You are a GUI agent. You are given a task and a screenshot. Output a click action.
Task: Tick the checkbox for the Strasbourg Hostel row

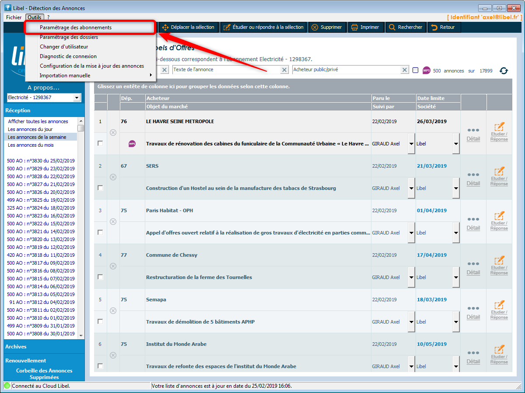coord(100,188)
